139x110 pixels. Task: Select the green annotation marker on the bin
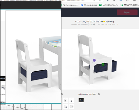[x=103, y=64]
